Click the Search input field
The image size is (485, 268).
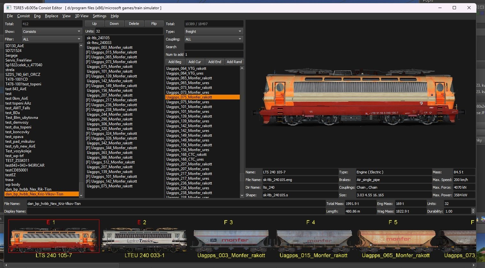coord(214,47)
